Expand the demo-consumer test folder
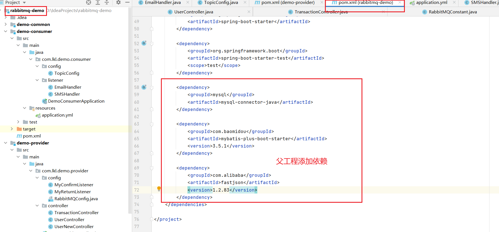 [18, 122]
